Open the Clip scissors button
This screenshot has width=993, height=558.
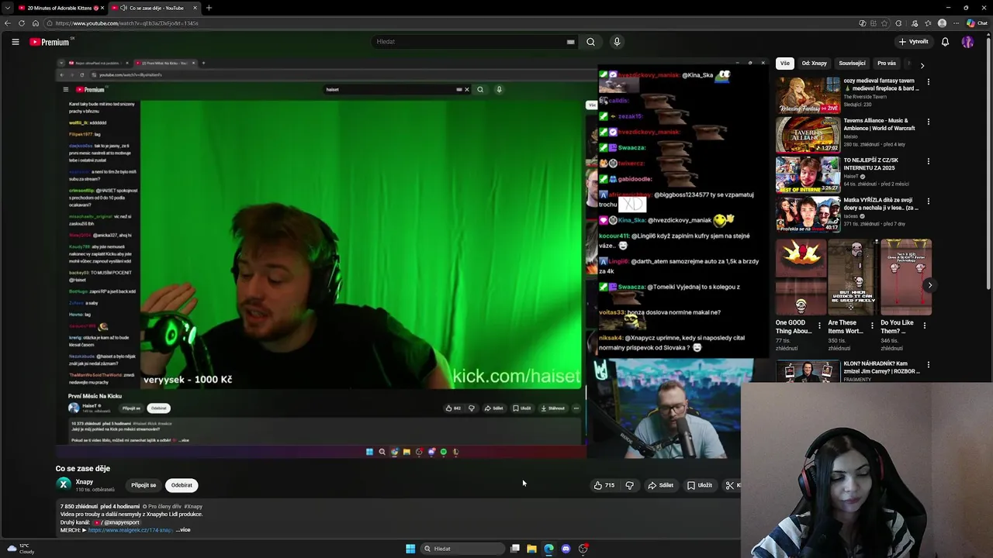[x=732, y=485]
